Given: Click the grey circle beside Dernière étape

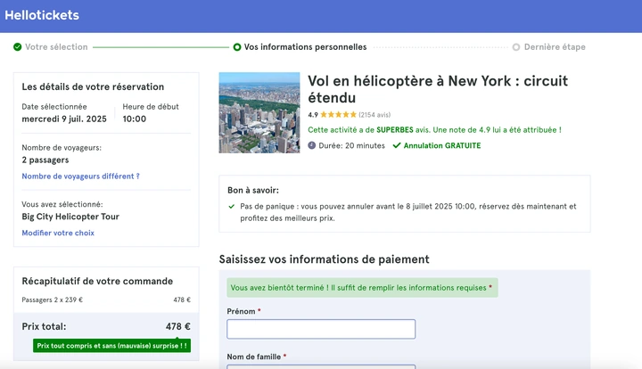Looking at the screenshot, I should (x=516, y=47).
